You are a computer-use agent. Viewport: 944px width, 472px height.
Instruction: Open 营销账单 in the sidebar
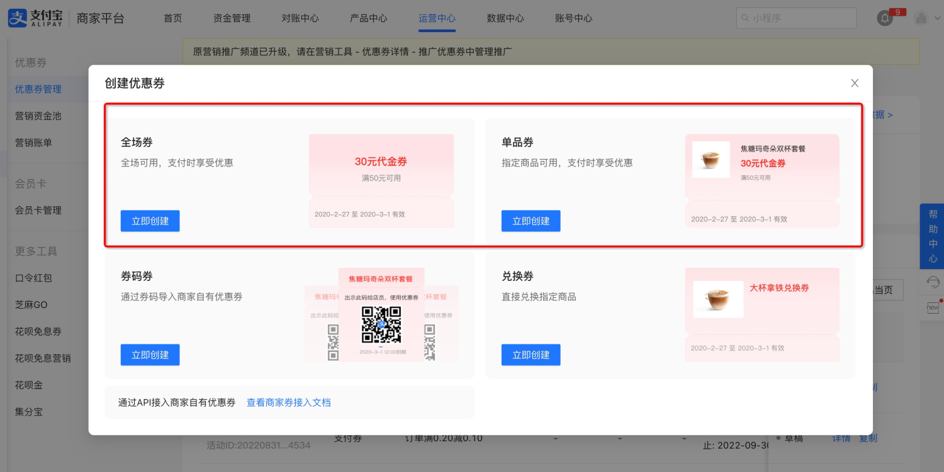point(33,143)
